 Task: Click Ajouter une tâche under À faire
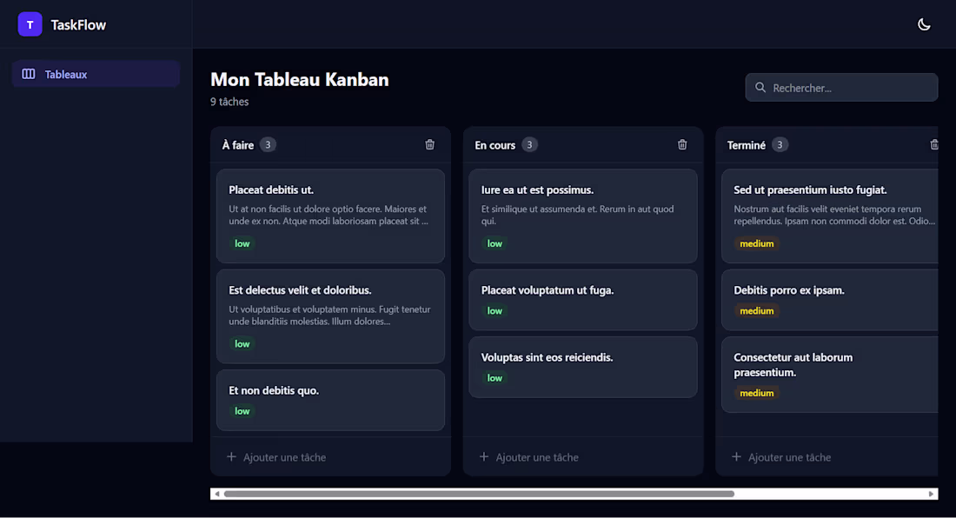click(x=284, y=457)
